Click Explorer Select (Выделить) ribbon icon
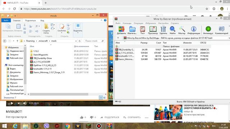 click(78, 28)
